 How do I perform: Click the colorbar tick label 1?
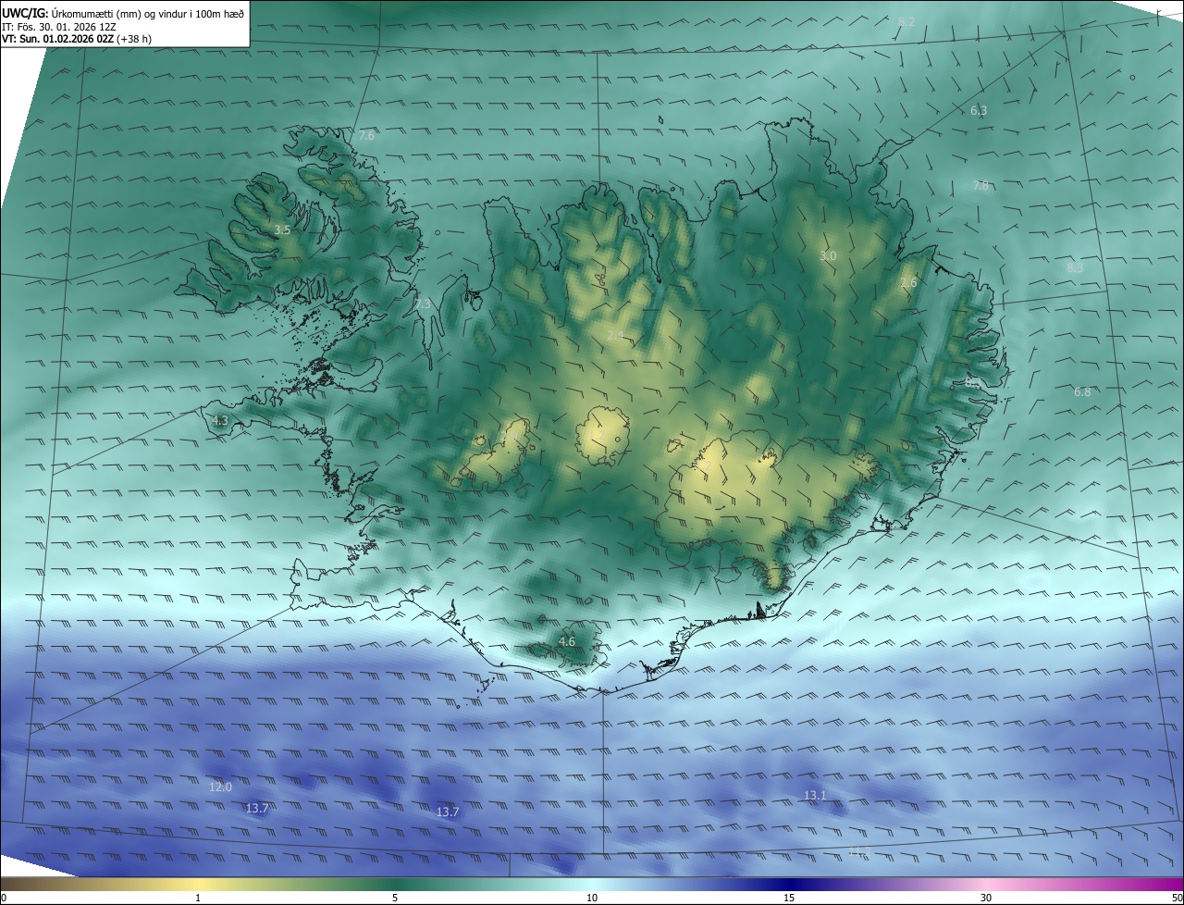point(198,898)
